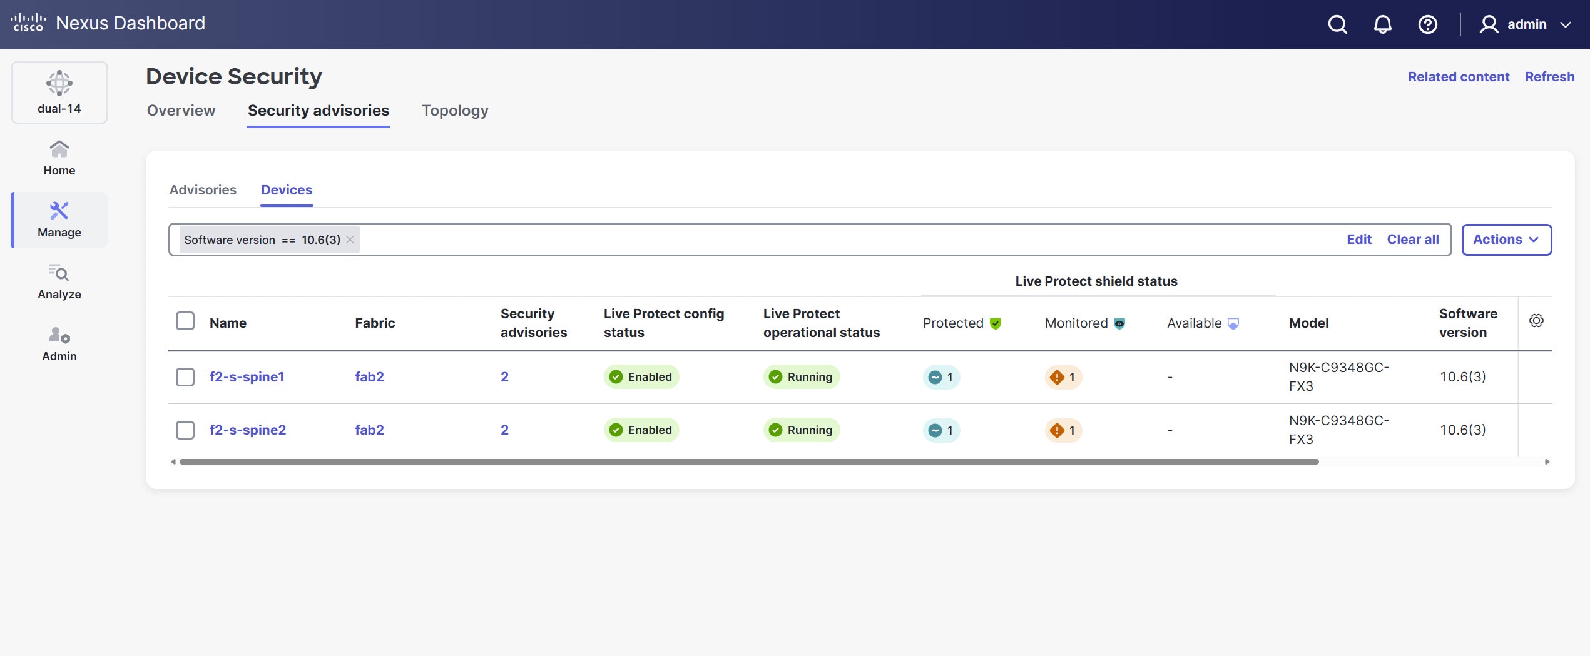Open fab2 fabric link for f2-s-spine1

(x=369, y=376)
